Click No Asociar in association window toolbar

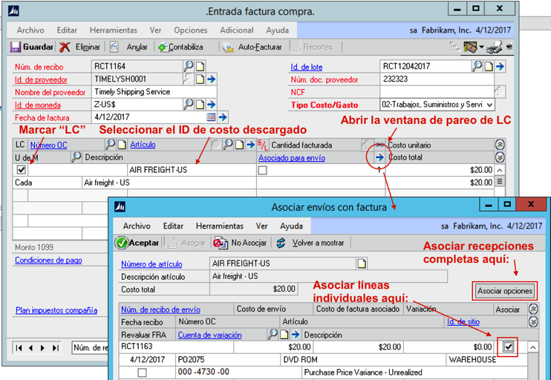coord(241,243)
